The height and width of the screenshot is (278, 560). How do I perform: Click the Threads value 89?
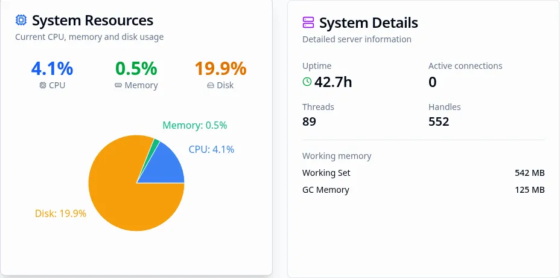(310, 121)
